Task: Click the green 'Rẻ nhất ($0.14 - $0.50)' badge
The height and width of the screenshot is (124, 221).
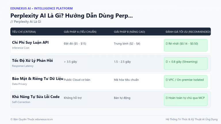Action: tap(186, 45)
